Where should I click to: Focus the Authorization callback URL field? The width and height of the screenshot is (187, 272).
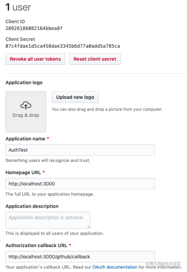point(80,257)
